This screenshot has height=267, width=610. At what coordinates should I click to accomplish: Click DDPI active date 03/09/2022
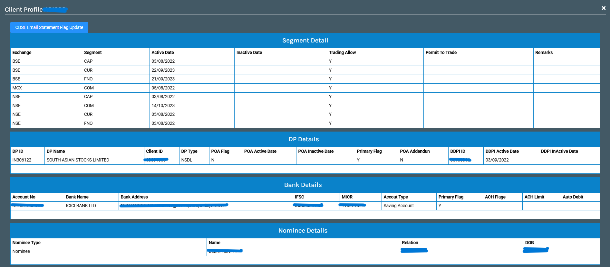click(497, 160)
